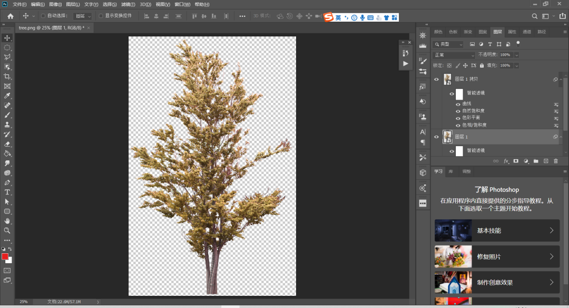The image size is (569, 308).
Task: Click the add layer mask icon
Action: (x=516, y=161)
